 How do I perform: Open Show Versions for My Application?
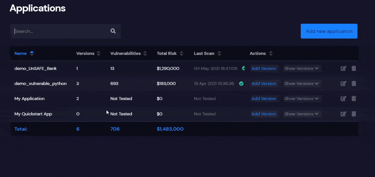click(301, 99)
